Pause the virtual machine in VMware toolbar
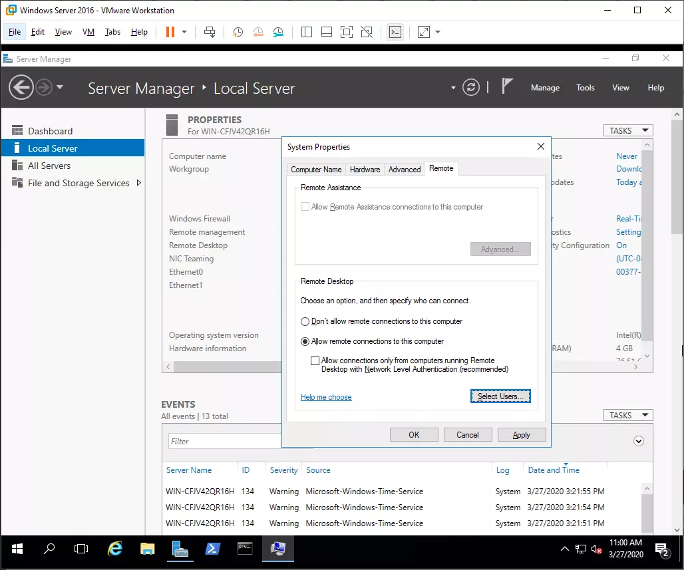This screenshot has height=570, width=684. (170, 32)
